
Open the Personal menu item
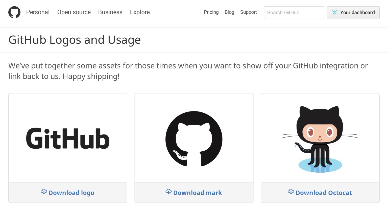click(x=38, y=12)
